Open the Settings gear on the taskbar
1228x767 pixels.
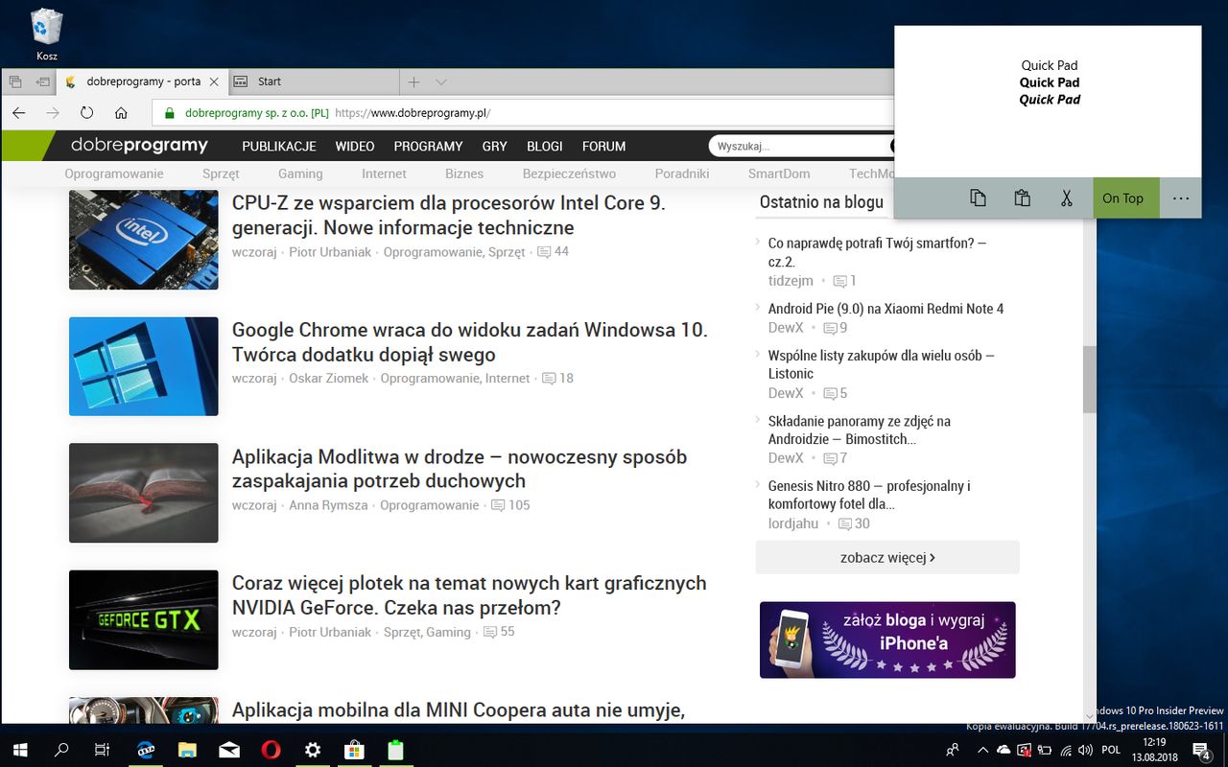click(x=313, y=750)
